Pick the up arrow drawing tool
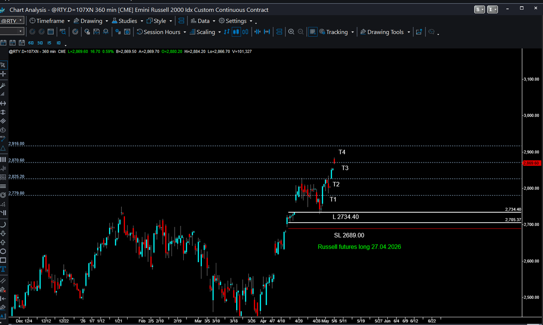The height and width of the screenshot is (325, 543). [3, 242]
